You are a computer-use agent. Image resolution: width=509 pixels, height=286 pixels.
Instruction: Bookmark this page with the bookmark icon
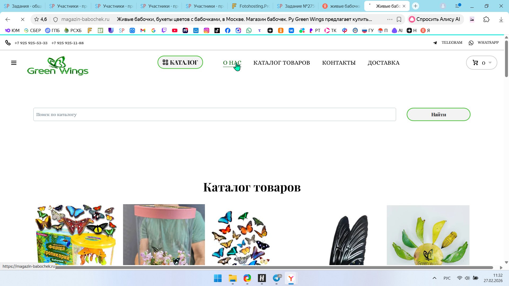[399, 19]
